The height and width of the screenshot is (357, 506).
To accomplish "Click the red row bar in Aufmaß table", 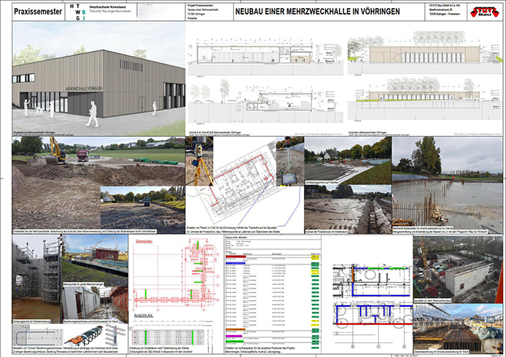I will 236,256.
